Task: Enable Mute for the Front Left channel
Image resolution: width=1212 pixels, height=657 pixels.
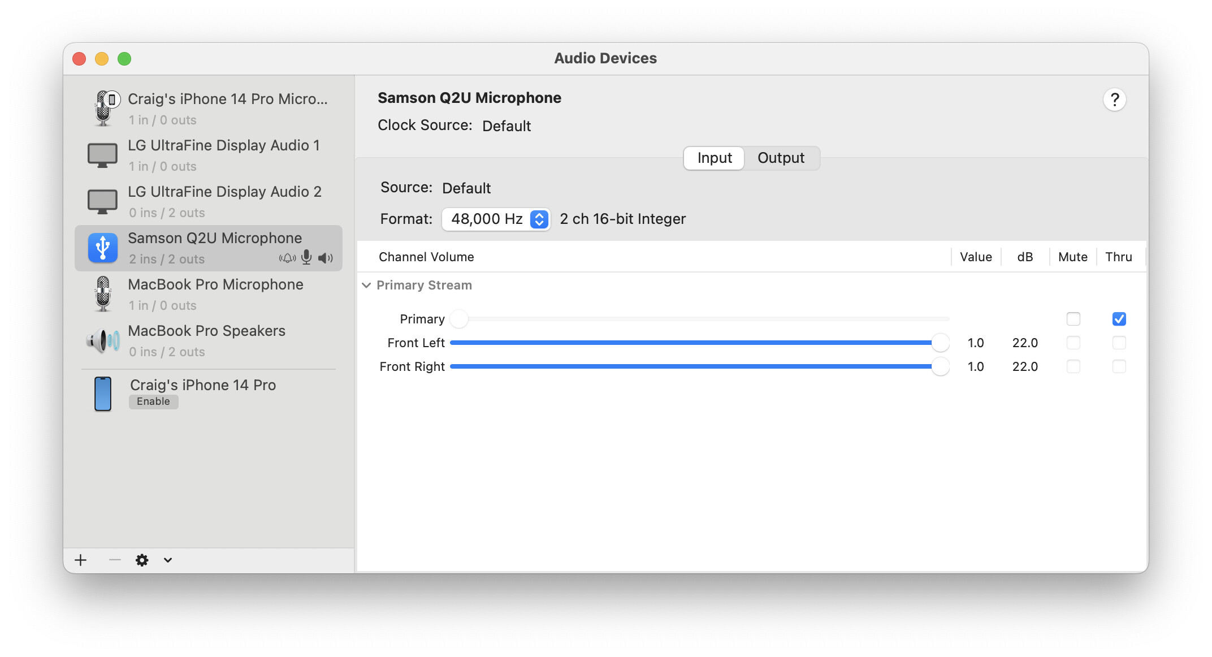Action: coord(1074,343)
